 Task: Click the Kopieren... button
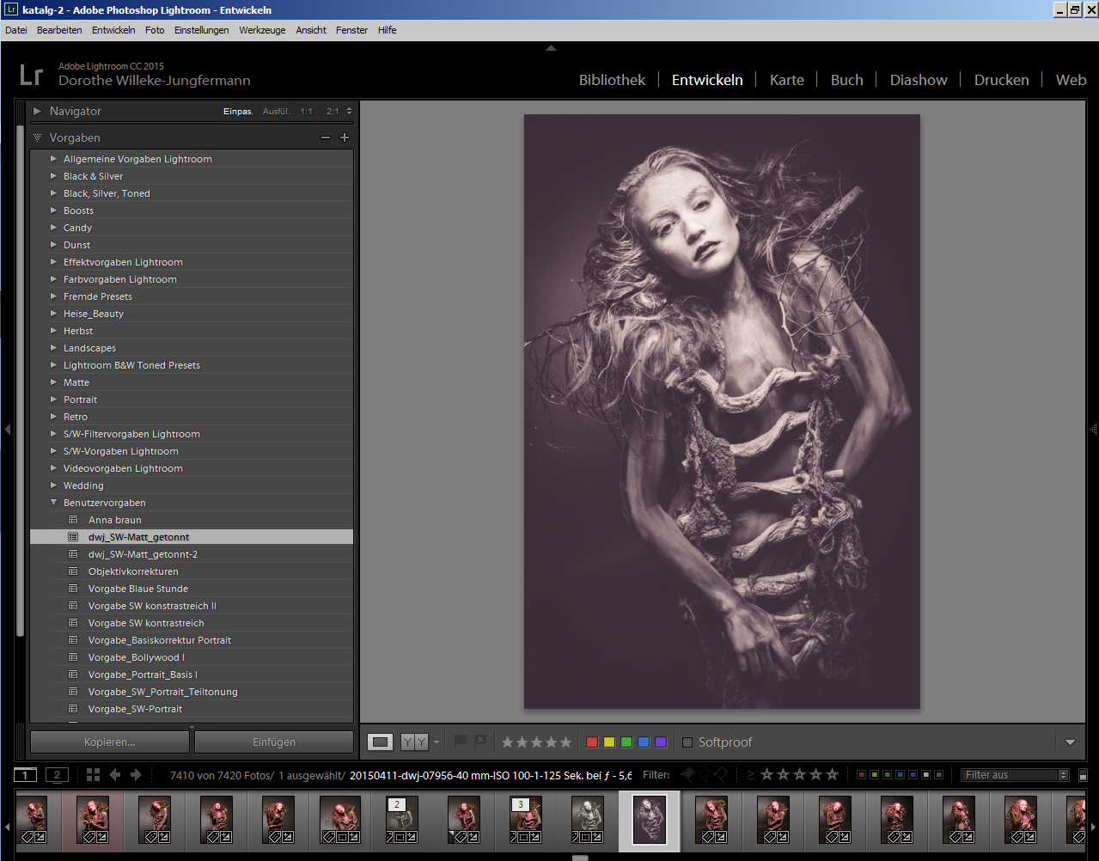[110, 742]
